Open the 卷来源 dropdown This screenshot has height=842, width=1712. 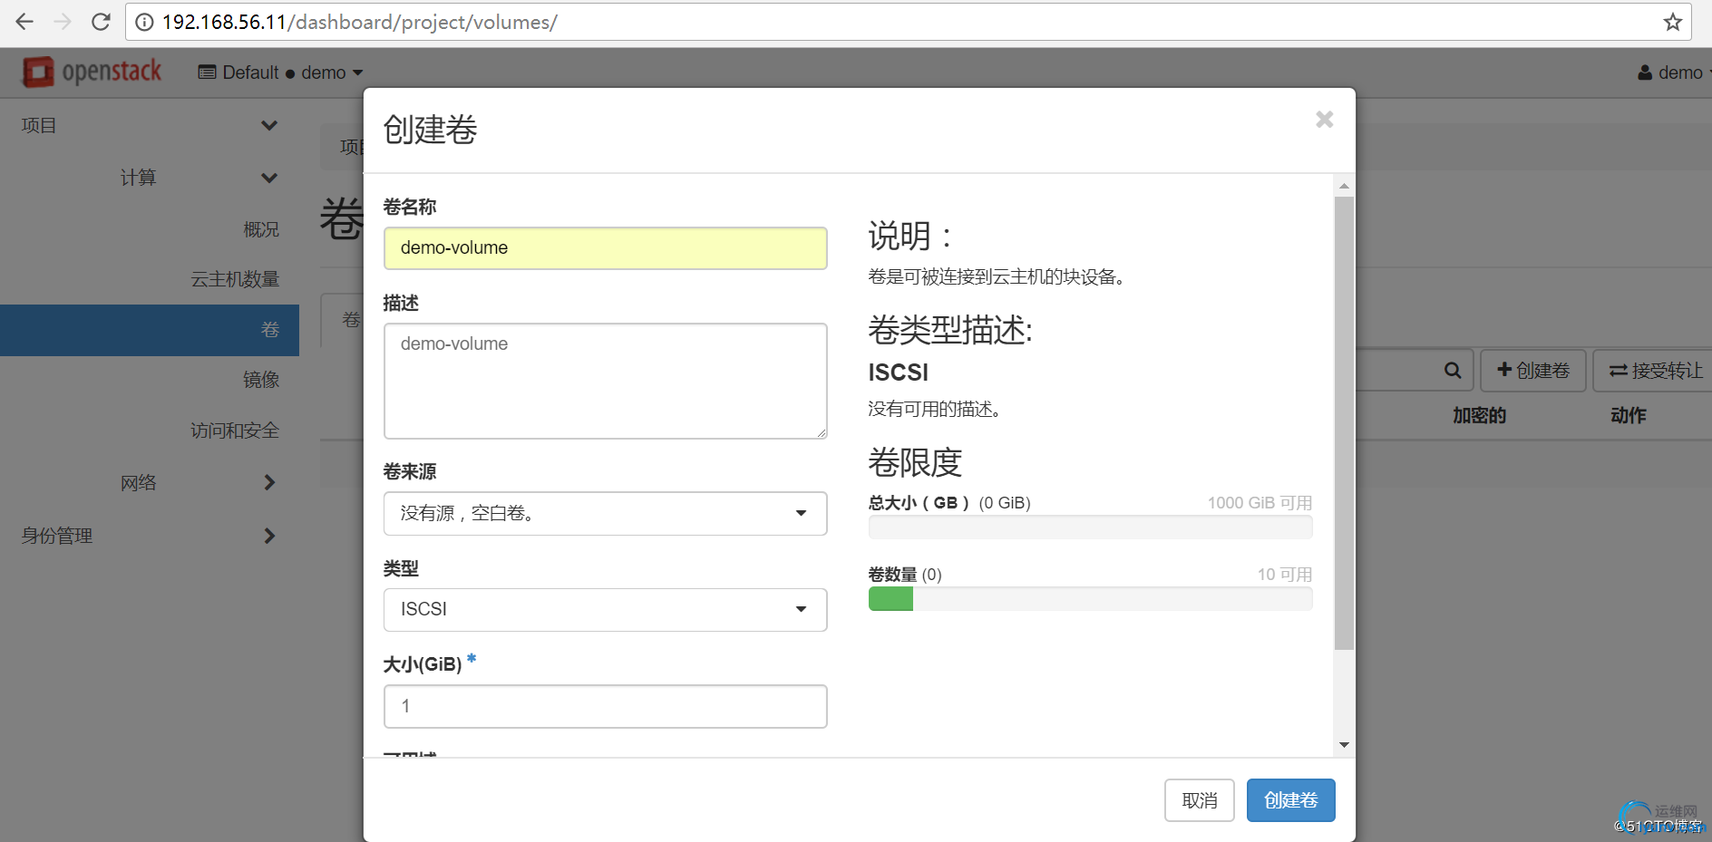tap(606, 514)
